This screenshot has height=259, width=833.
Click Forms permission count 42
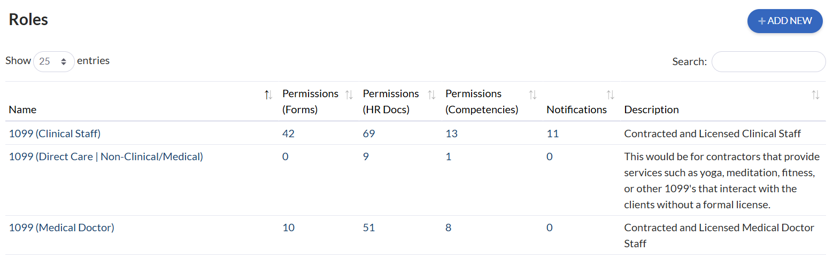pos(288,134)
